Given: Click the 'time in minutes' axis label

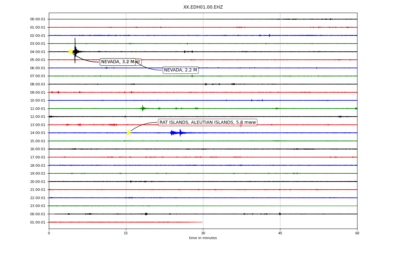Looking at the screenshot, I should pyautogui.click(x=203, y=238).
